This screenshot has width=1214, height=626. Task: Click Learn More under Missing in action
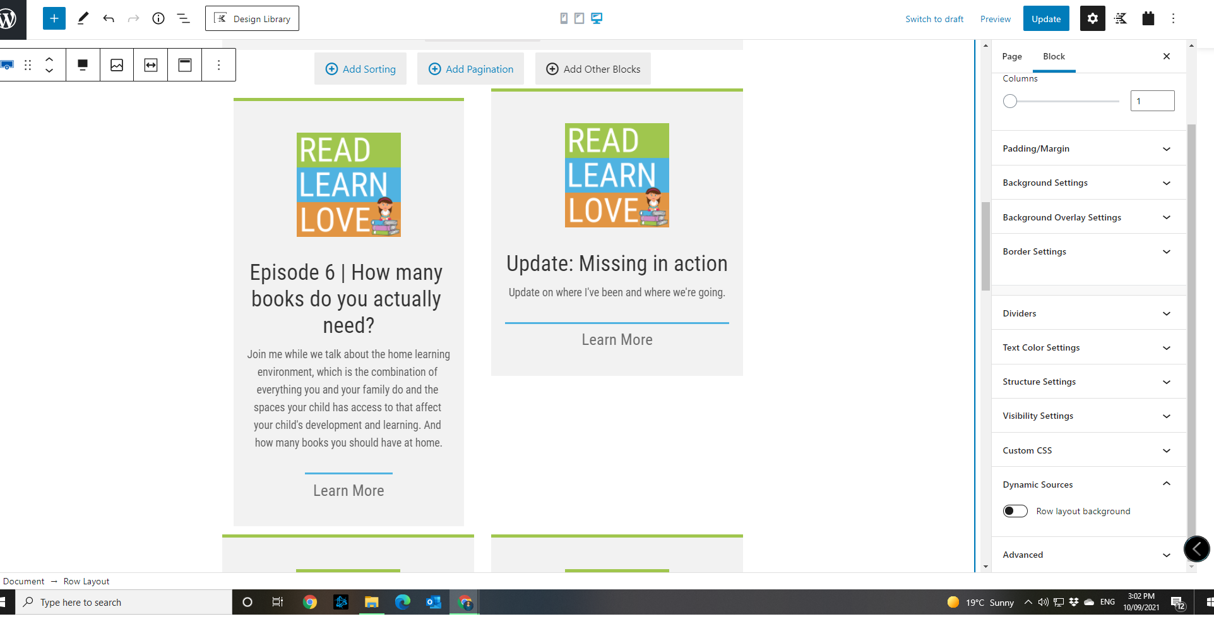[x=617, y=340]
